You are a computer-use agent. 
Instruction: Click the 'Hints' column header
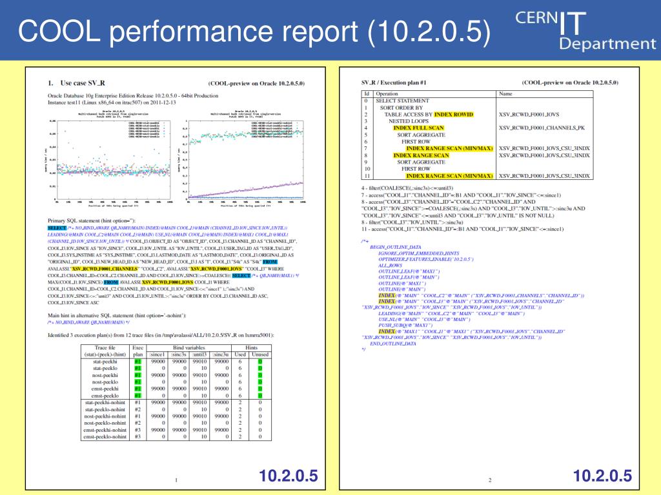(251, 347)
